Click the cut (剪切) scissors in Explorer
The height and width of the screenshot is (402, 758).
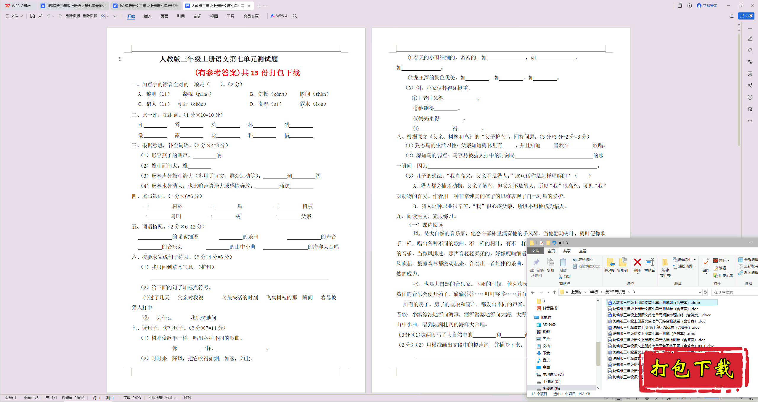565,276
